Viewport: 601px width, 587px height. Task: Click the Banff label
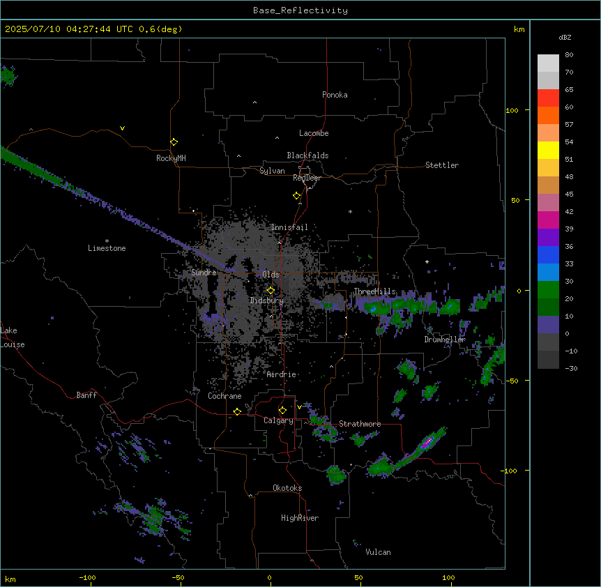(x=86, y=395)
